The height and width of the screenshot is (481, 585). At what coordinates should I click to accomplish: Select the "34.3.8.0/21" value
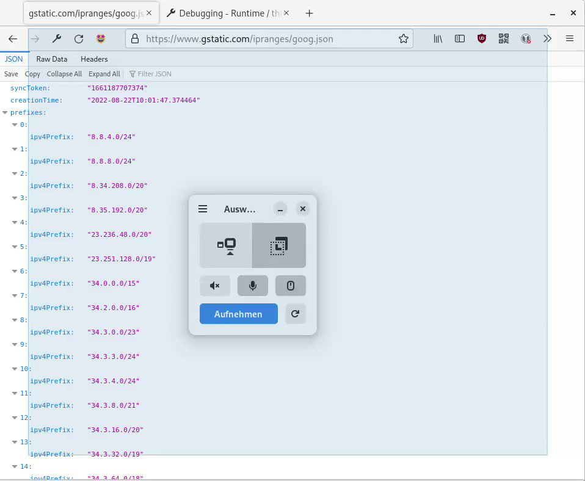pyautogui.click(x=114, y=405)
